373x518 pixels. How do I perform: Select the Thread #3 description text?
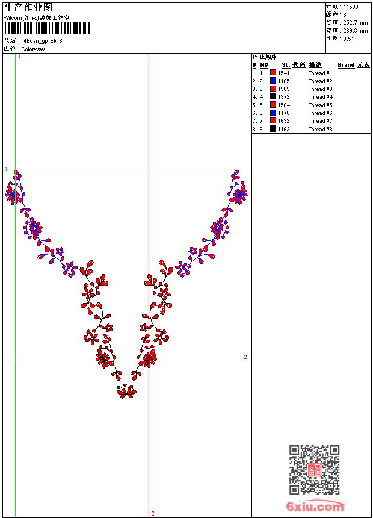point(320,89)
